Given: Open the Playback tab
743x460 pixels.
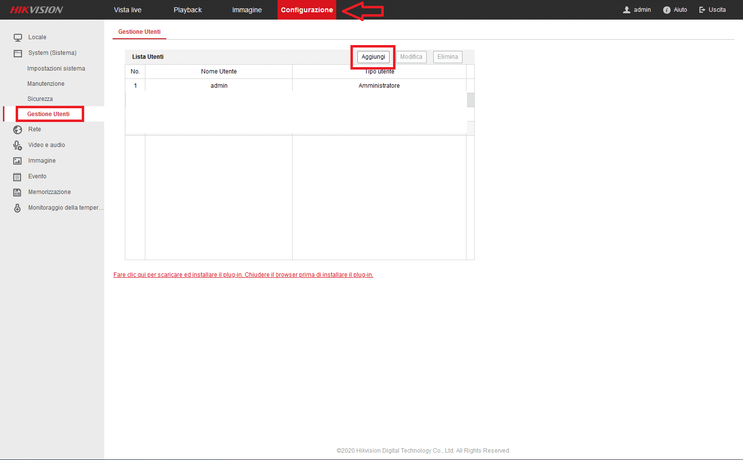Looking at the screenshot, I should 187,10.
